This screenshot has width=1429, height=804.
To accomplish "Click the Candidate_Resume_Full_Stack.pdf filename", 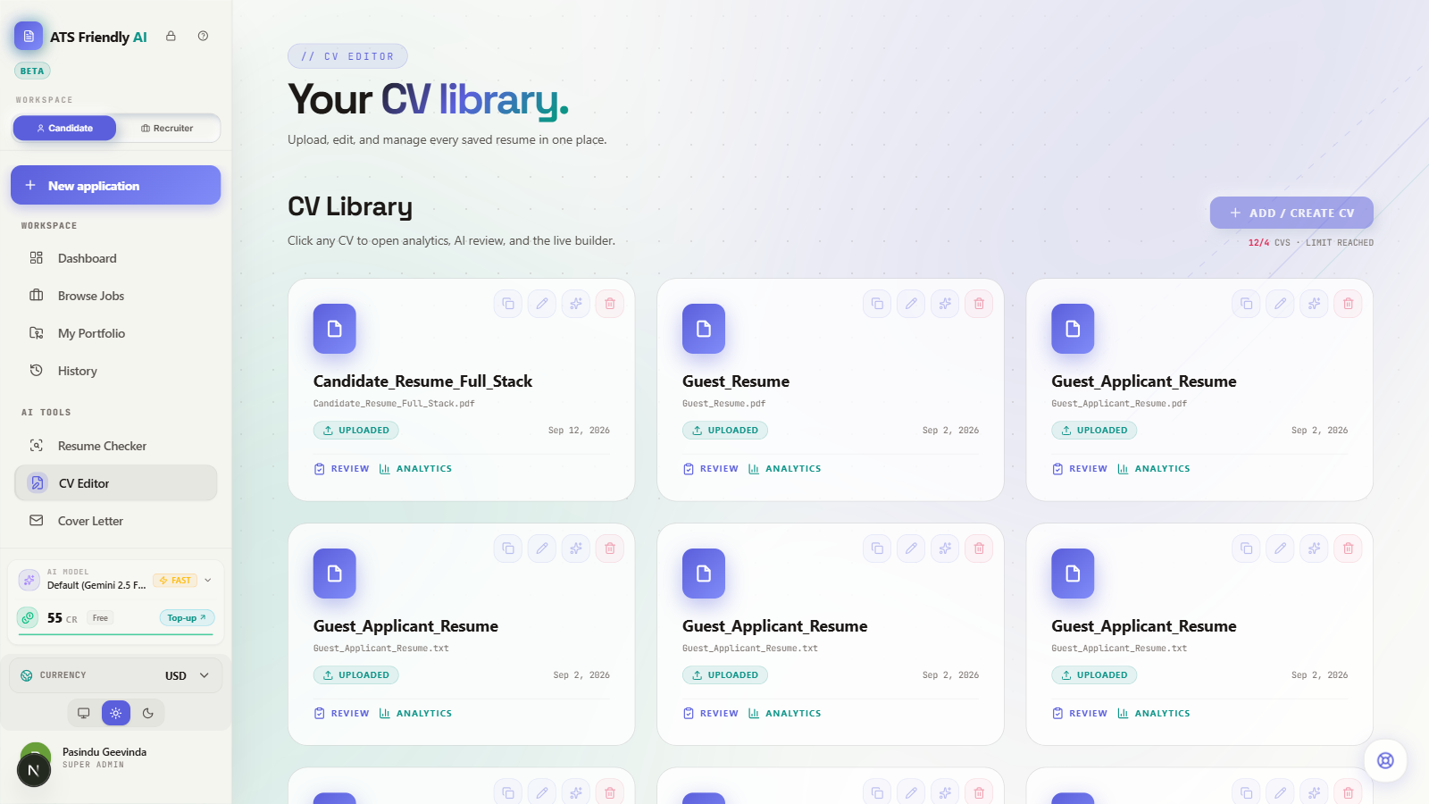I will [x=394, y=404].
